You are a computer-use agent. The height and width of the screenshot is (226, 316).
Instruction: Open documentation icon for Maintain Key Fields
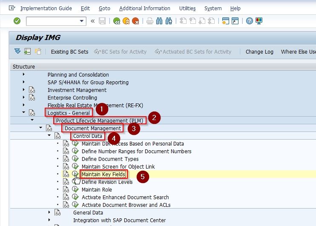[x=66, y=174]
